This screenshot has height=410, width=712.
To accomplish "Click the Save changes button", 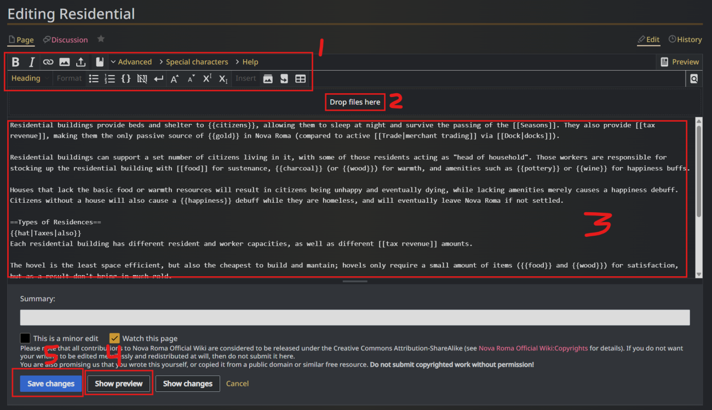I will [51, 384].
